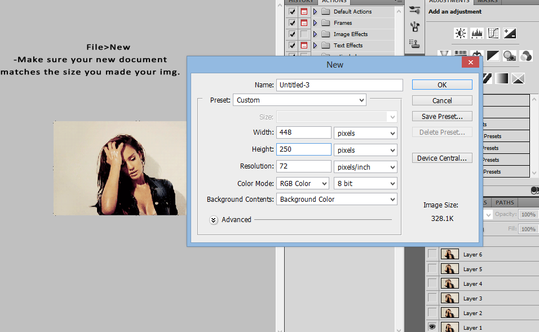Show Layer 5 visibility
Viewport: 539px width, 332px height.
[x=432, y=268]
